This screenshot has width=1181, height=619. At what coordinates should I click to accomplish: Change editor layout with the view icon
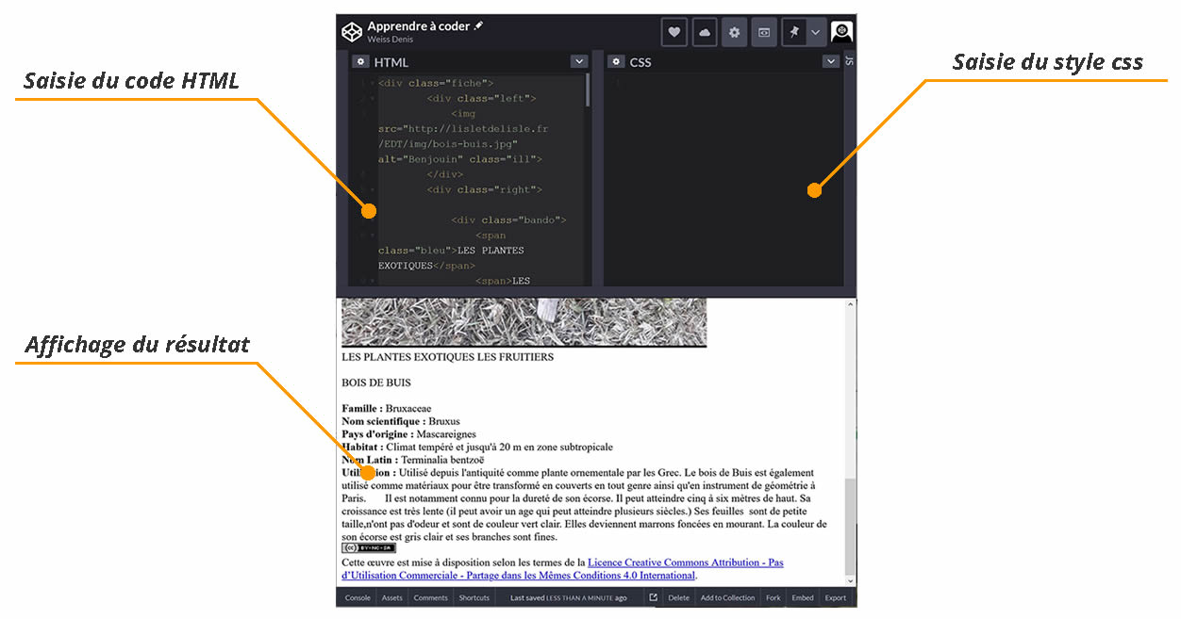(765, 32)
